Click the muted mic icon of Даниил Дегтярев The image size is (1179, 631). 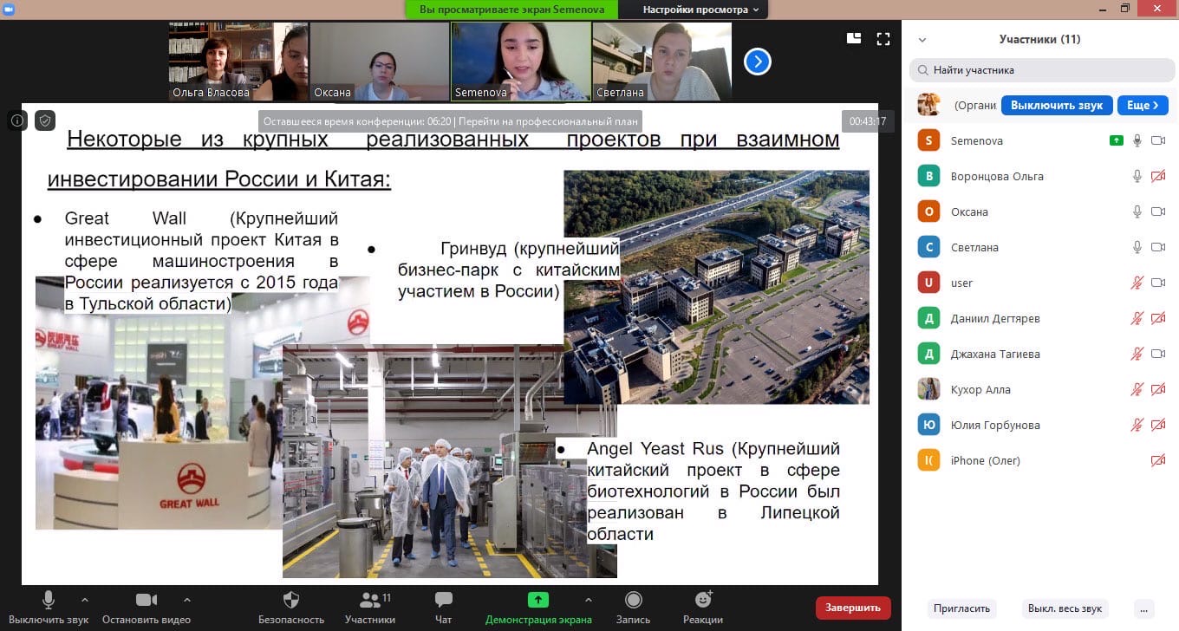(1137, 318)
